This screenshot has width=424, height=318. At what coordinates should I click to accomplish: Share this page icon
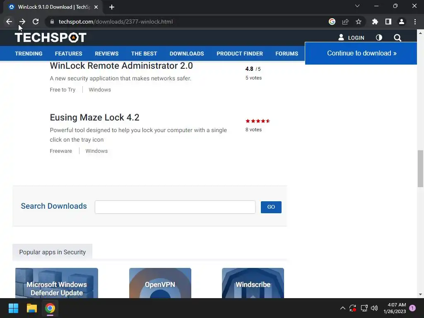click(345, 22)
